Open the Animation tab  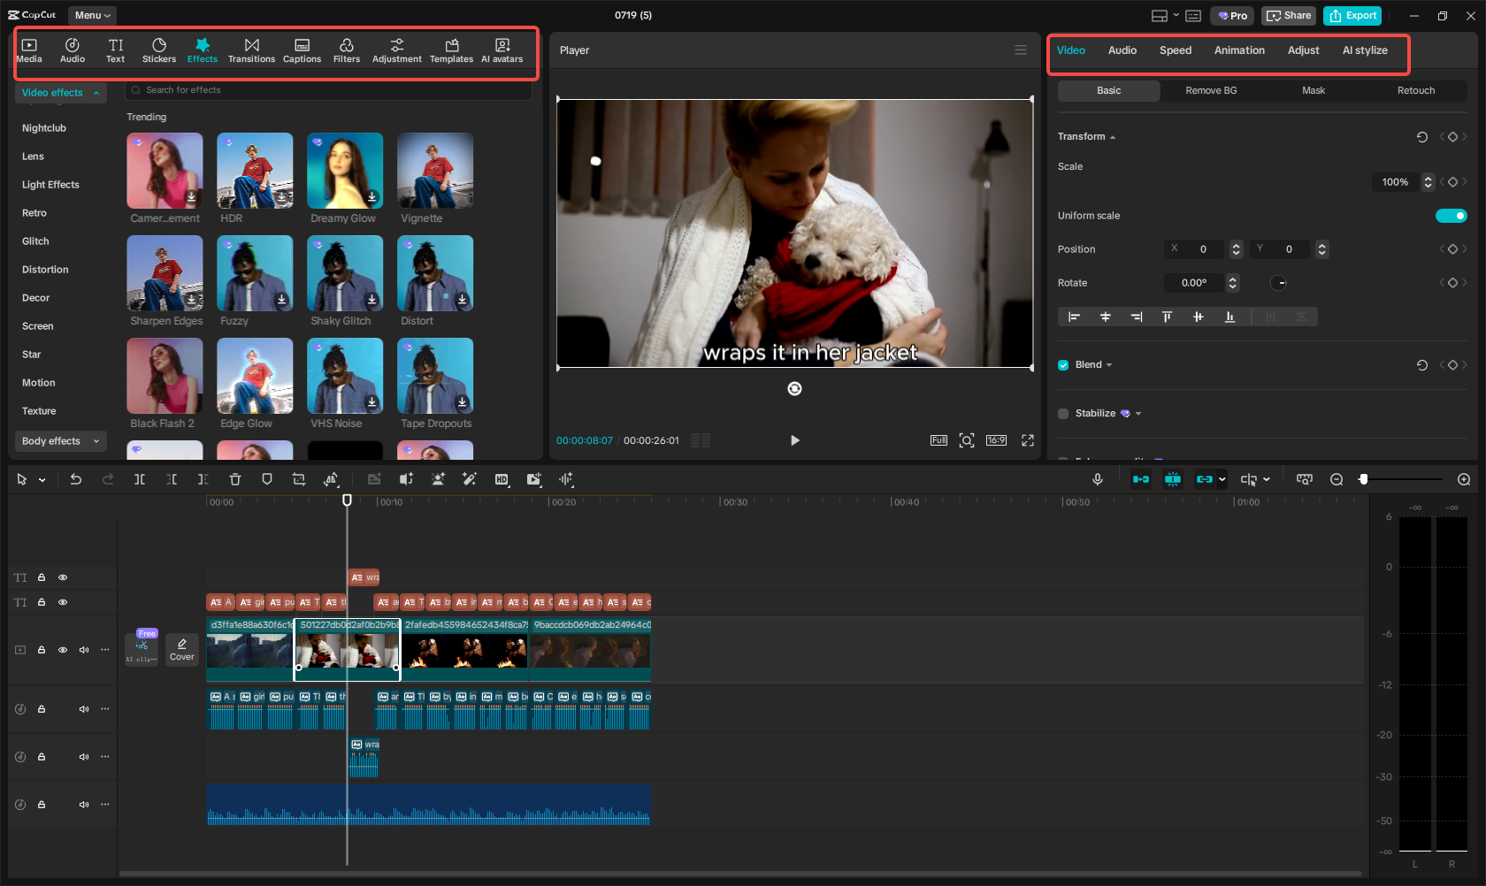tap(1238, 50)
